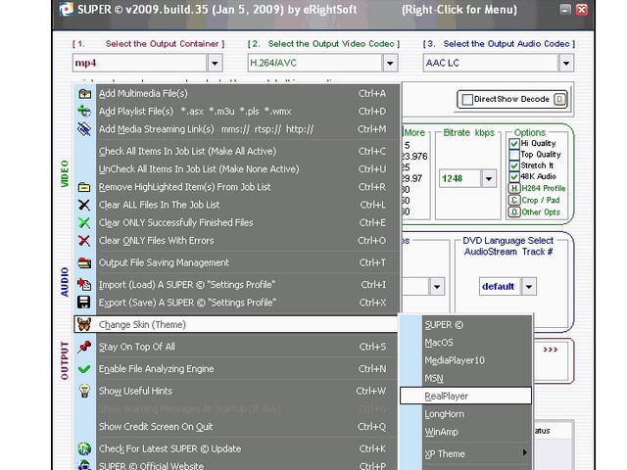This screenshot has width=627, height=470.
Task: Open the H.264/AVC video codec dropdown
Action: coord(390,63)
